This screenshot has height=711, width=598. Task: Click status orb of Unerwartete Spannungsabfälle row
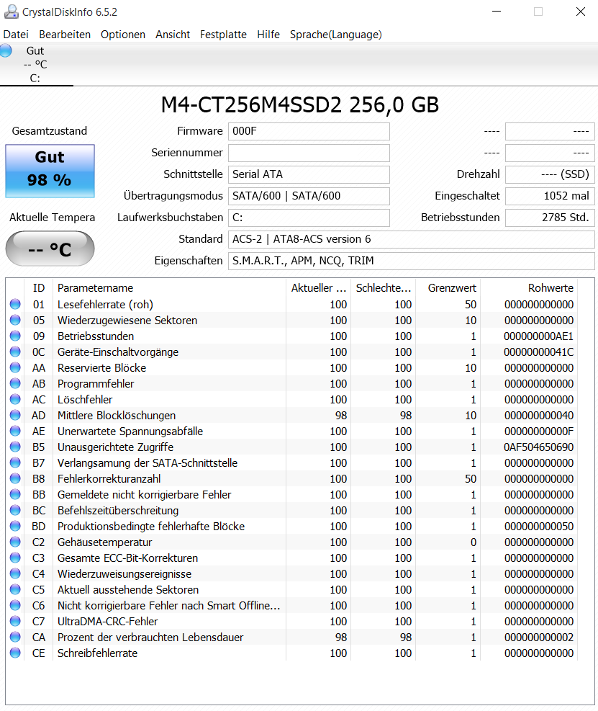pos(15,431)
